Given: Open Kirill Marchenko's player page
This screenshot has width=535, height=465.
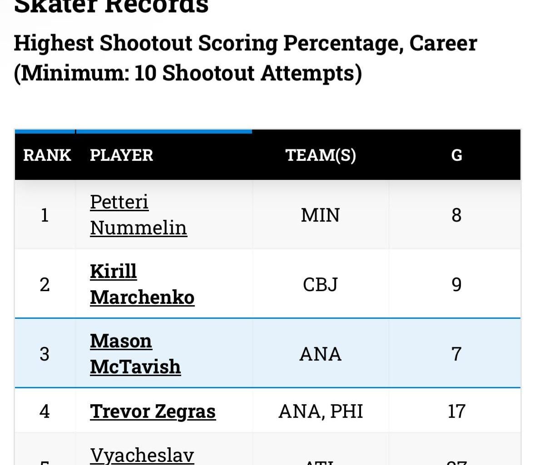Looking at the screenshot, I should pos(142,284).
